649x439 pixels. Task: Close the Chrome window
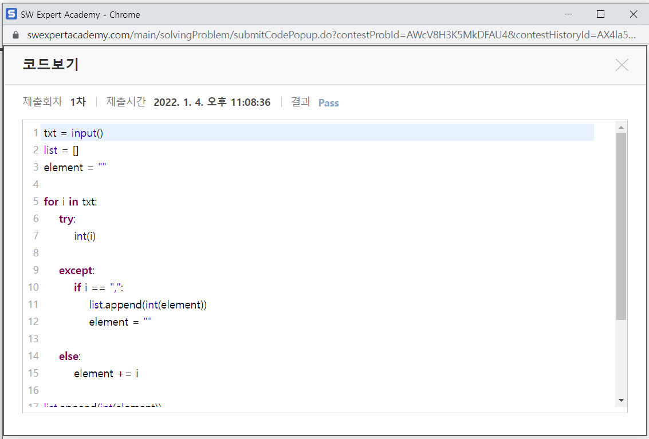click(634, 14)
